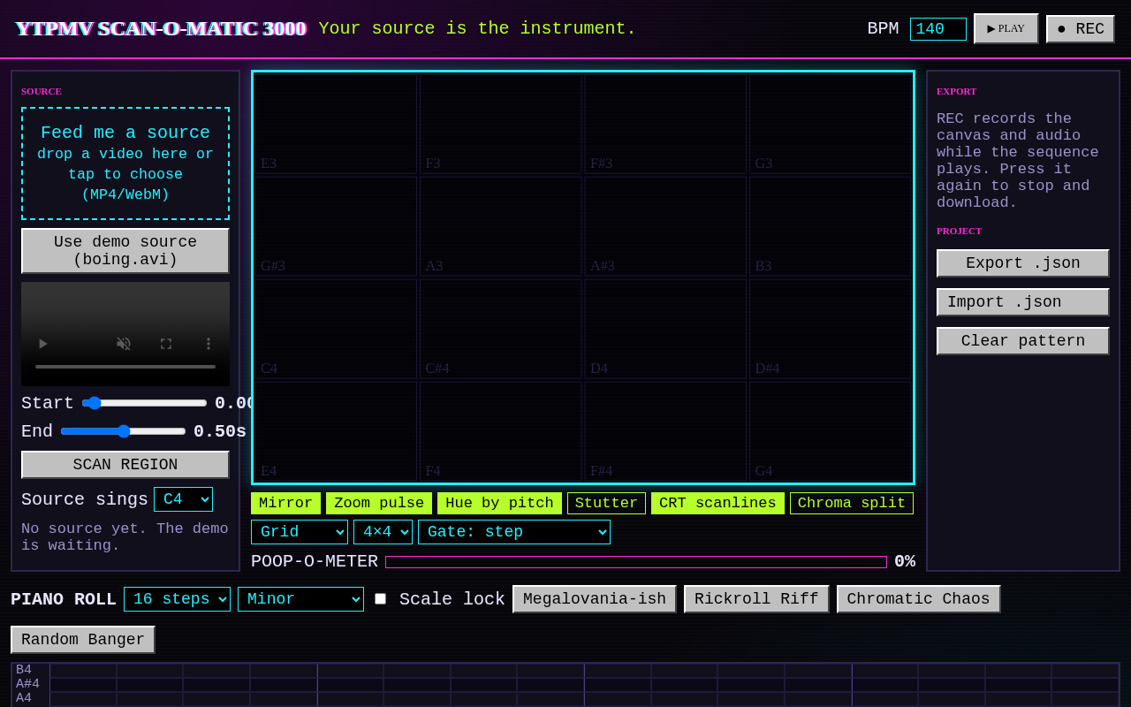Click the D#4 grid cell

point(831,329)
